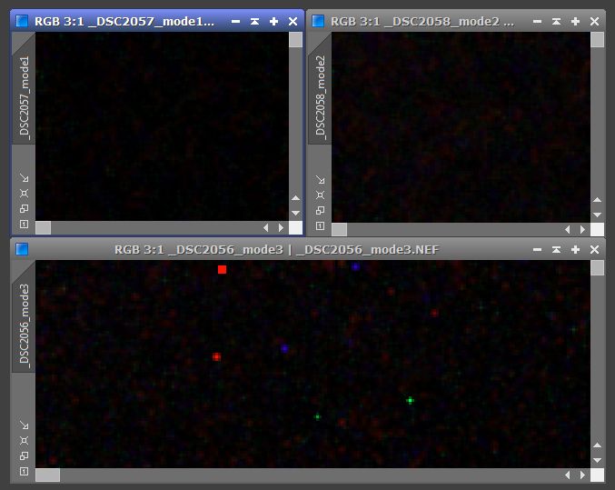
Task: Click the fit-view icon in the mode2 window sidebar
Action: click(x=321, y=195)
